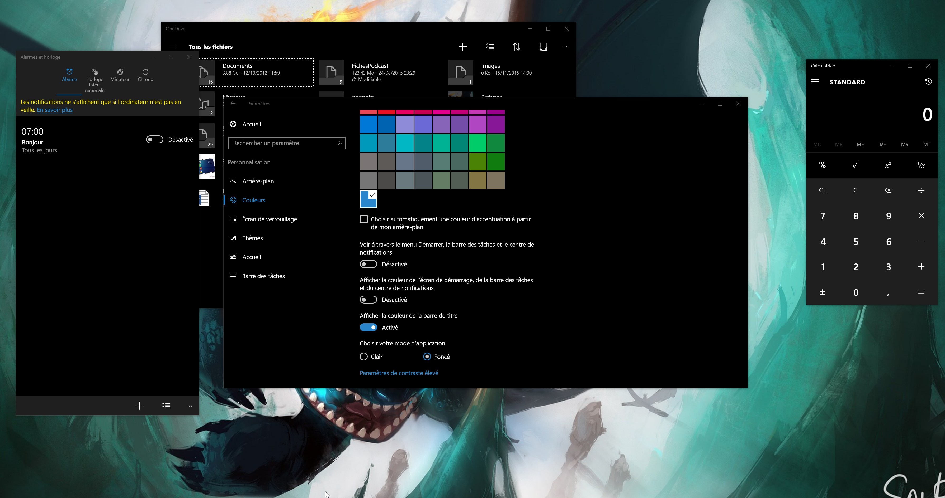
Task: Click the view layout icon in OneDrive toolbar
Action: coord(543,47)
